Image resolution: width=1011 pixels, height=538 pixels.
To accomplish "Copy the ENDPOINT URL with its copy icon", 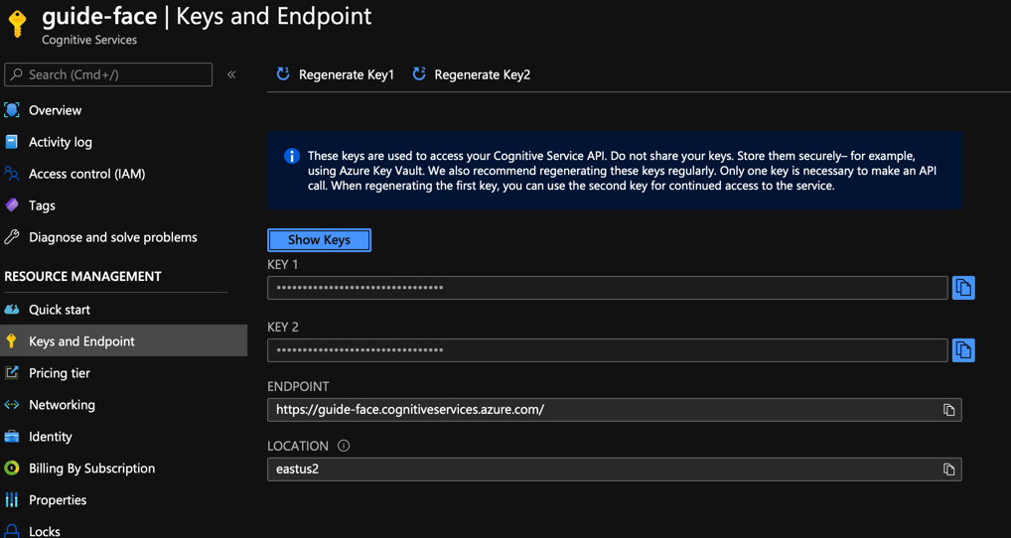I will pos(948,410).
